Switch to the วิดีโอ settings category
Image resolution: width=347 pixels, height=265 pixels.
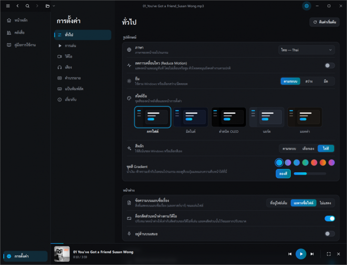pos(82,57)
